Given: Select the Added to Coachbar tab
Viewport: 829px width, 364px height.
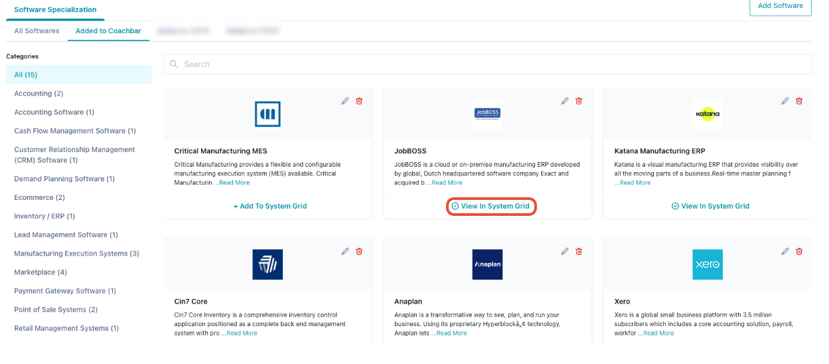Looking at the screenshot, I should 108,31.
